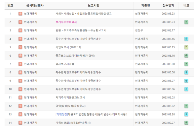Click the green 유 badge in row 7

[186, 64]
